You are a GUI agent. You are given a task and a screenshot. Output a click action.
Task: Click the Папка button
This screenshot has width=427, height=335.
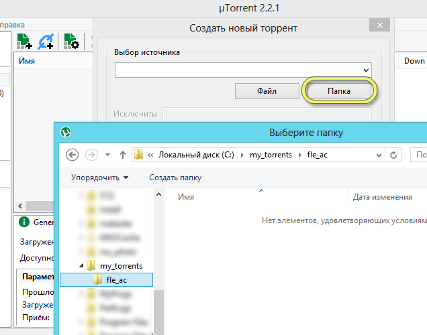pos(339,90)
